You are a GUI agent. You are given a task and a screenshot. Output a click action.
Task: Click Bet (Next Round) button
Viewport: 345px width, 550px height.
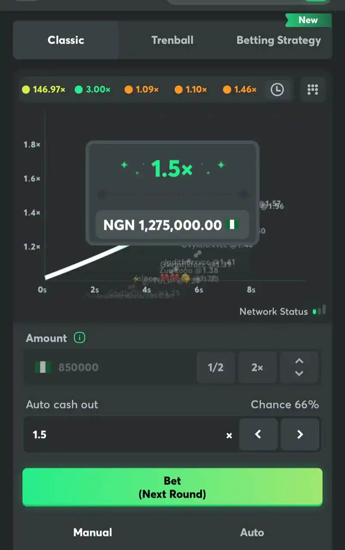pyautogui.click(x=172, y=487)
